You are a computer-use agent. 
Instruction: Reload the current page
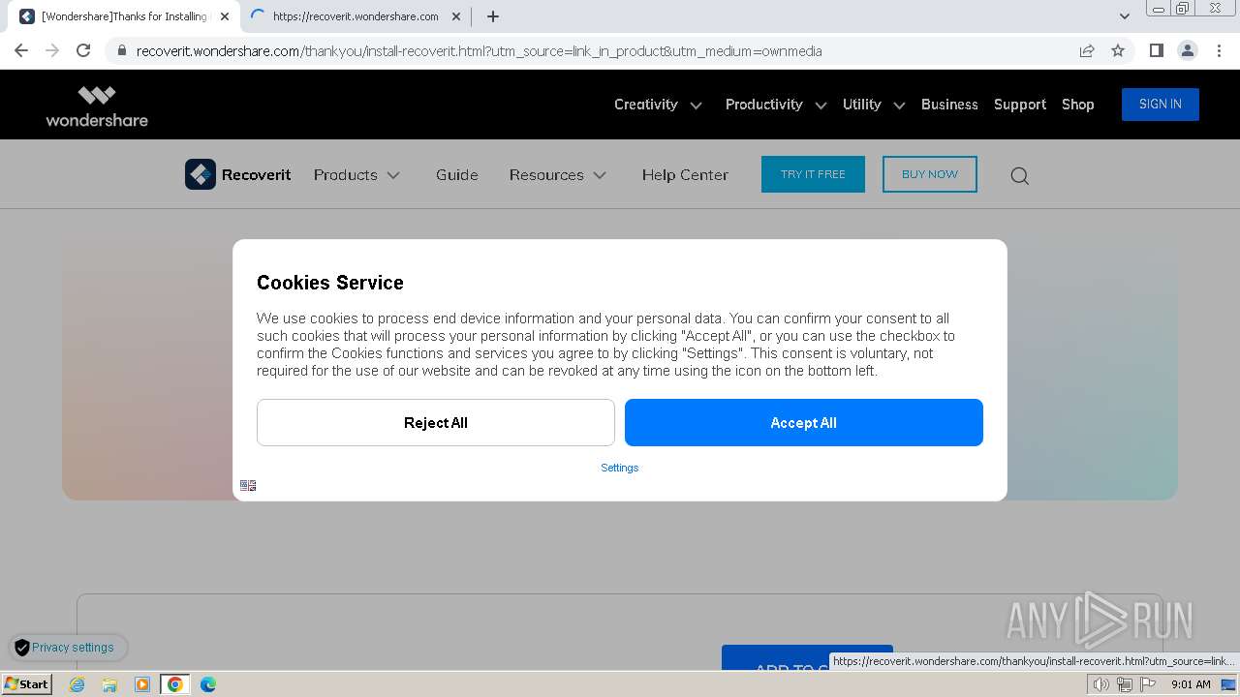pyautogui.click(x=83, y=50)
